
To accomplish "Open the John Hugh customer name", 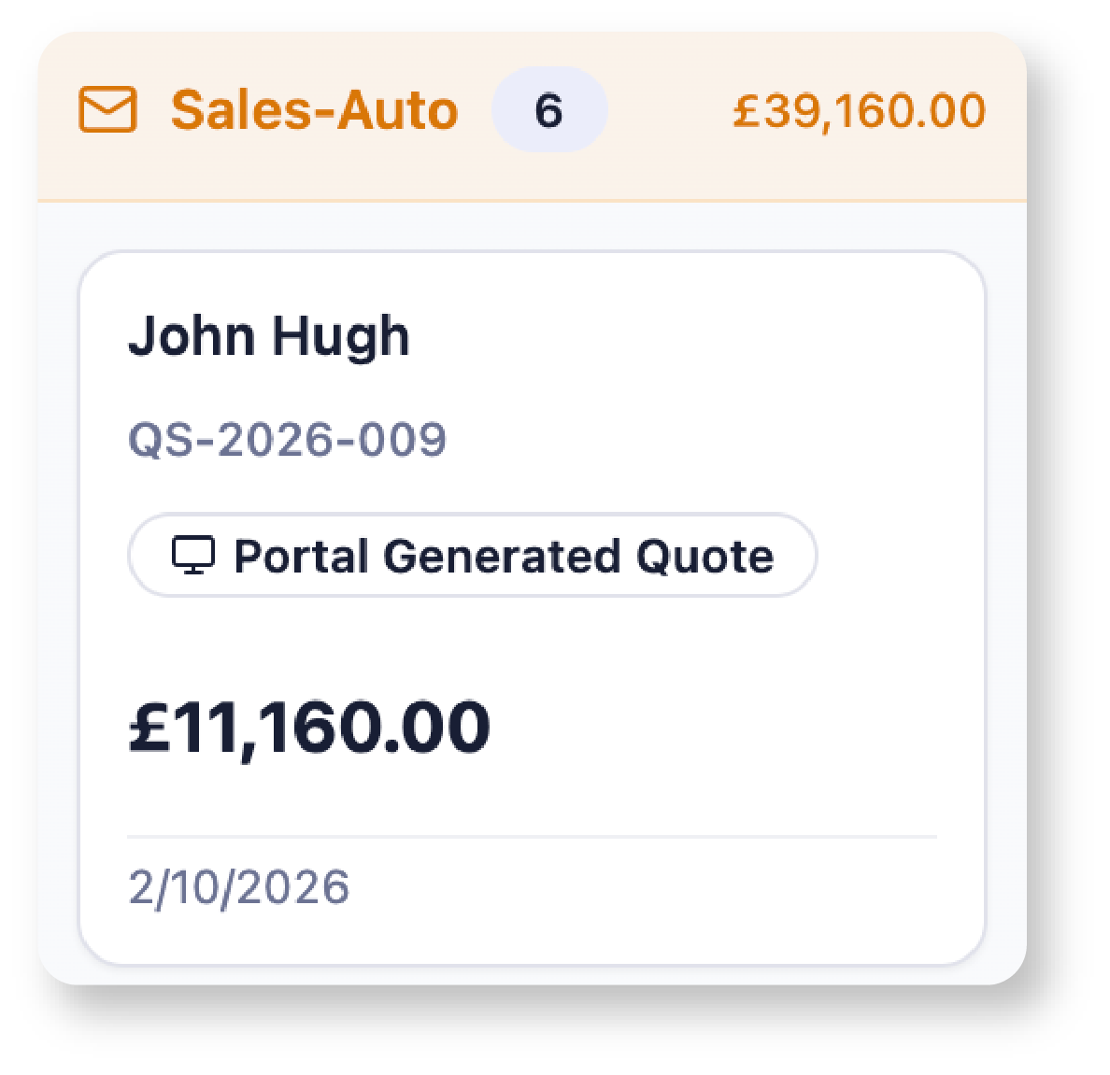I will (269, 336).
